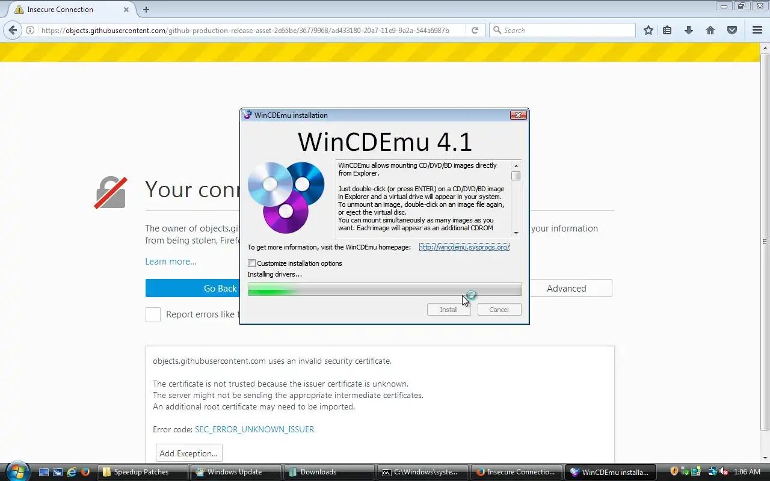This screenshot has width=770, height=481.
Task: Close the Insecure Connection tab
Action: coord(126,10)
